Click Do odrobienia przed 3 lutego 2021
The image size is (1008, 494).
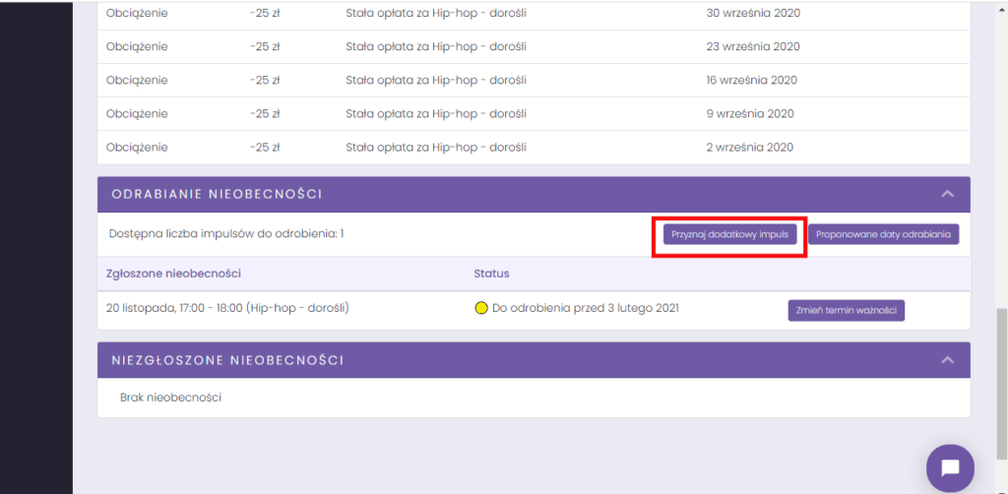(x=586, y=308)
